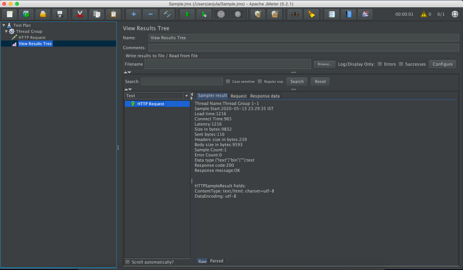Click into the Search text field
This screenshot has height=270, width=463.
182,81
